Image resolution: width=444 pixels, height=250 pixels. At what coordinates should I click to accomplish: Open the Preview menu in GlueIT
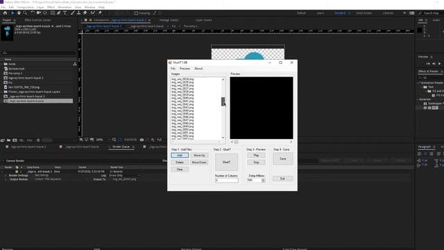(x=185, y=69)
